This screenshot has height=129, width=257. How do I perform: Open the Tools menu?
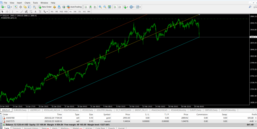pyautogui.click(x=35, y=3)
